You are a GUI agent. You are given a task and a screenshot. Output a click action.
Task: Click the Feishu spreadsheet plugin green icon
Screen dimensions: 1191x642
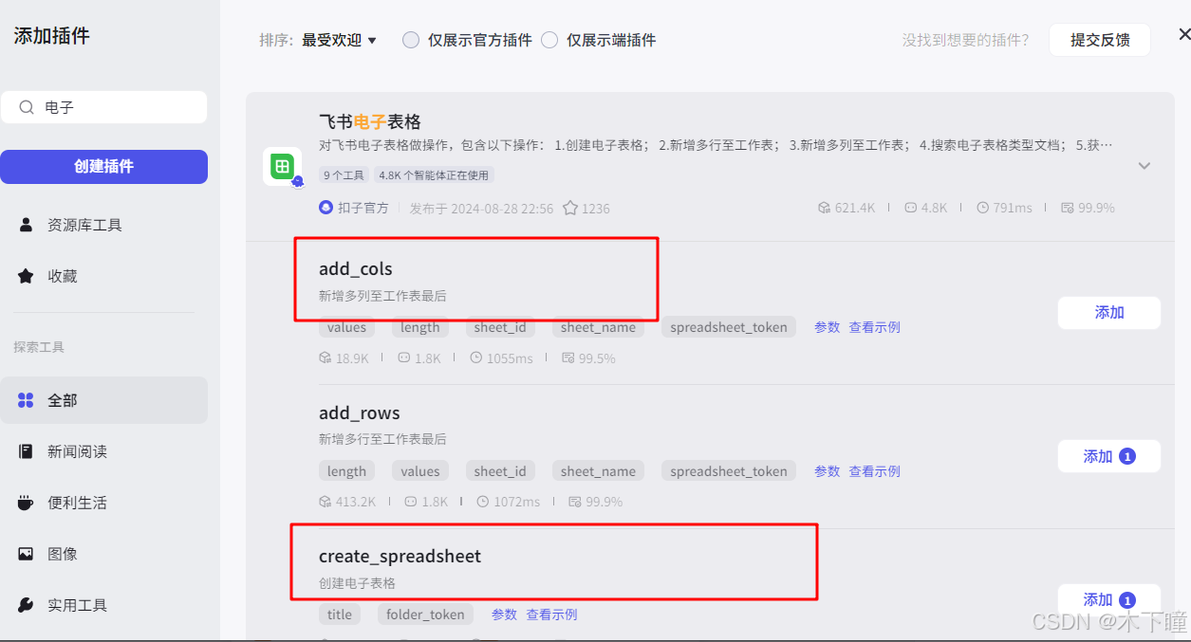(282, 167)
